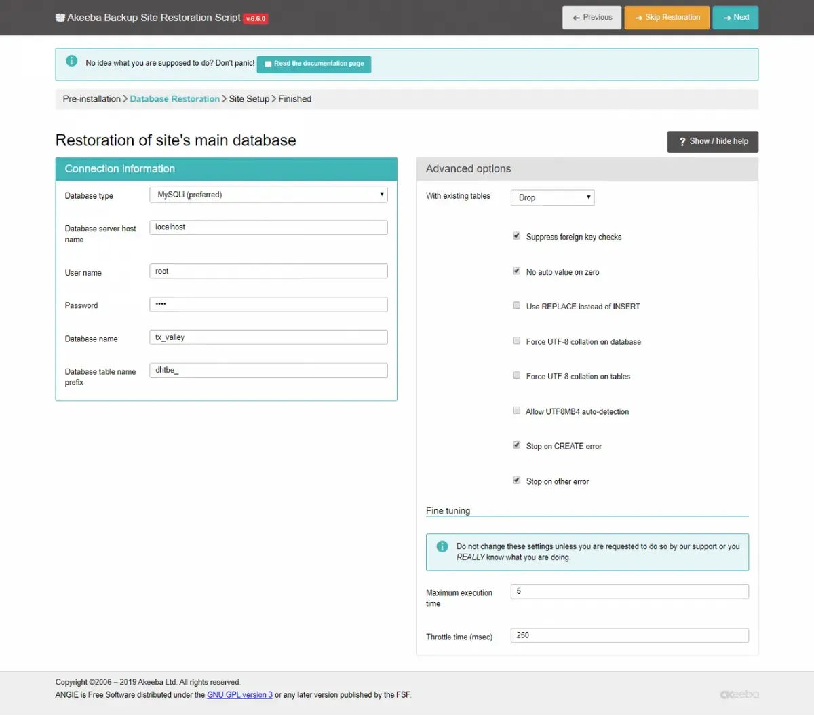This screenshot has width=814, height=716.
Task: Open the With existing tables dropdown
Action: click(553, 197)
